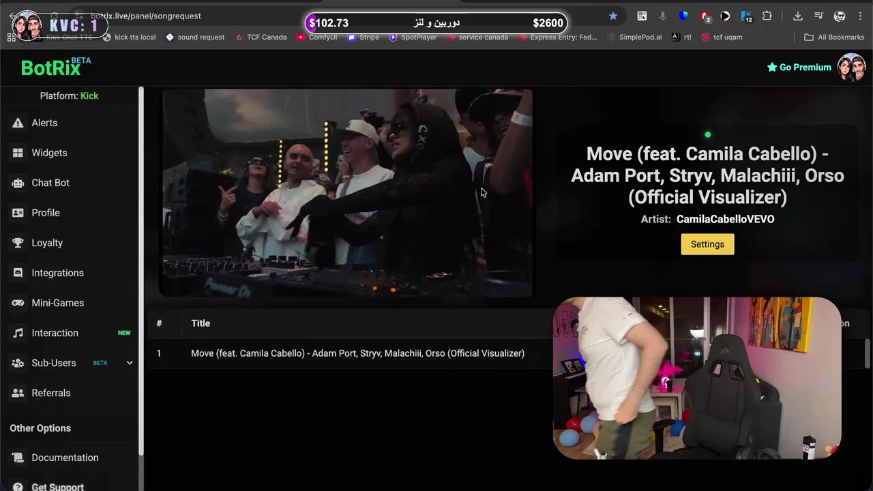Viewport: 873px width, 491px height.
Task: Open Mini-Games via its gamepad icon
Action: pos(18,303)
